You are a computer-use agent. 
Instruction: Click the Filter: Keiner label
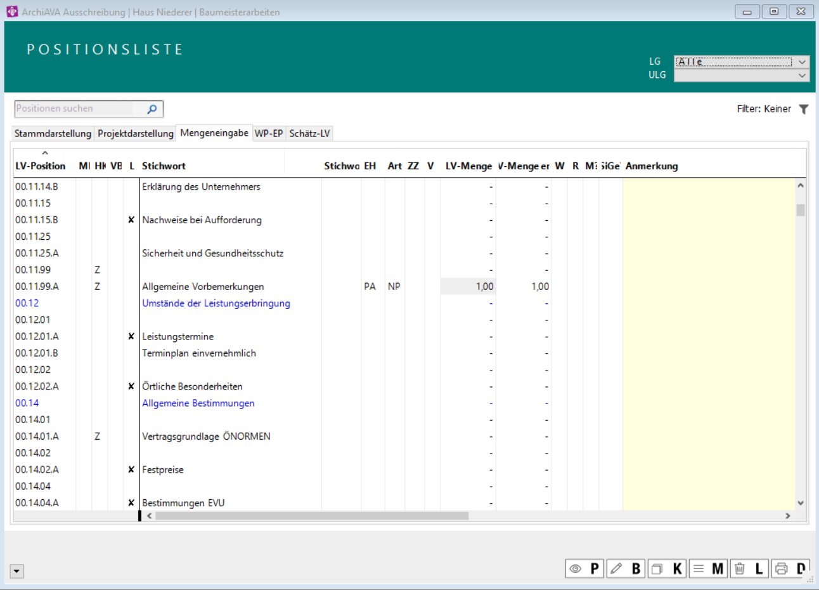point(764,109)
